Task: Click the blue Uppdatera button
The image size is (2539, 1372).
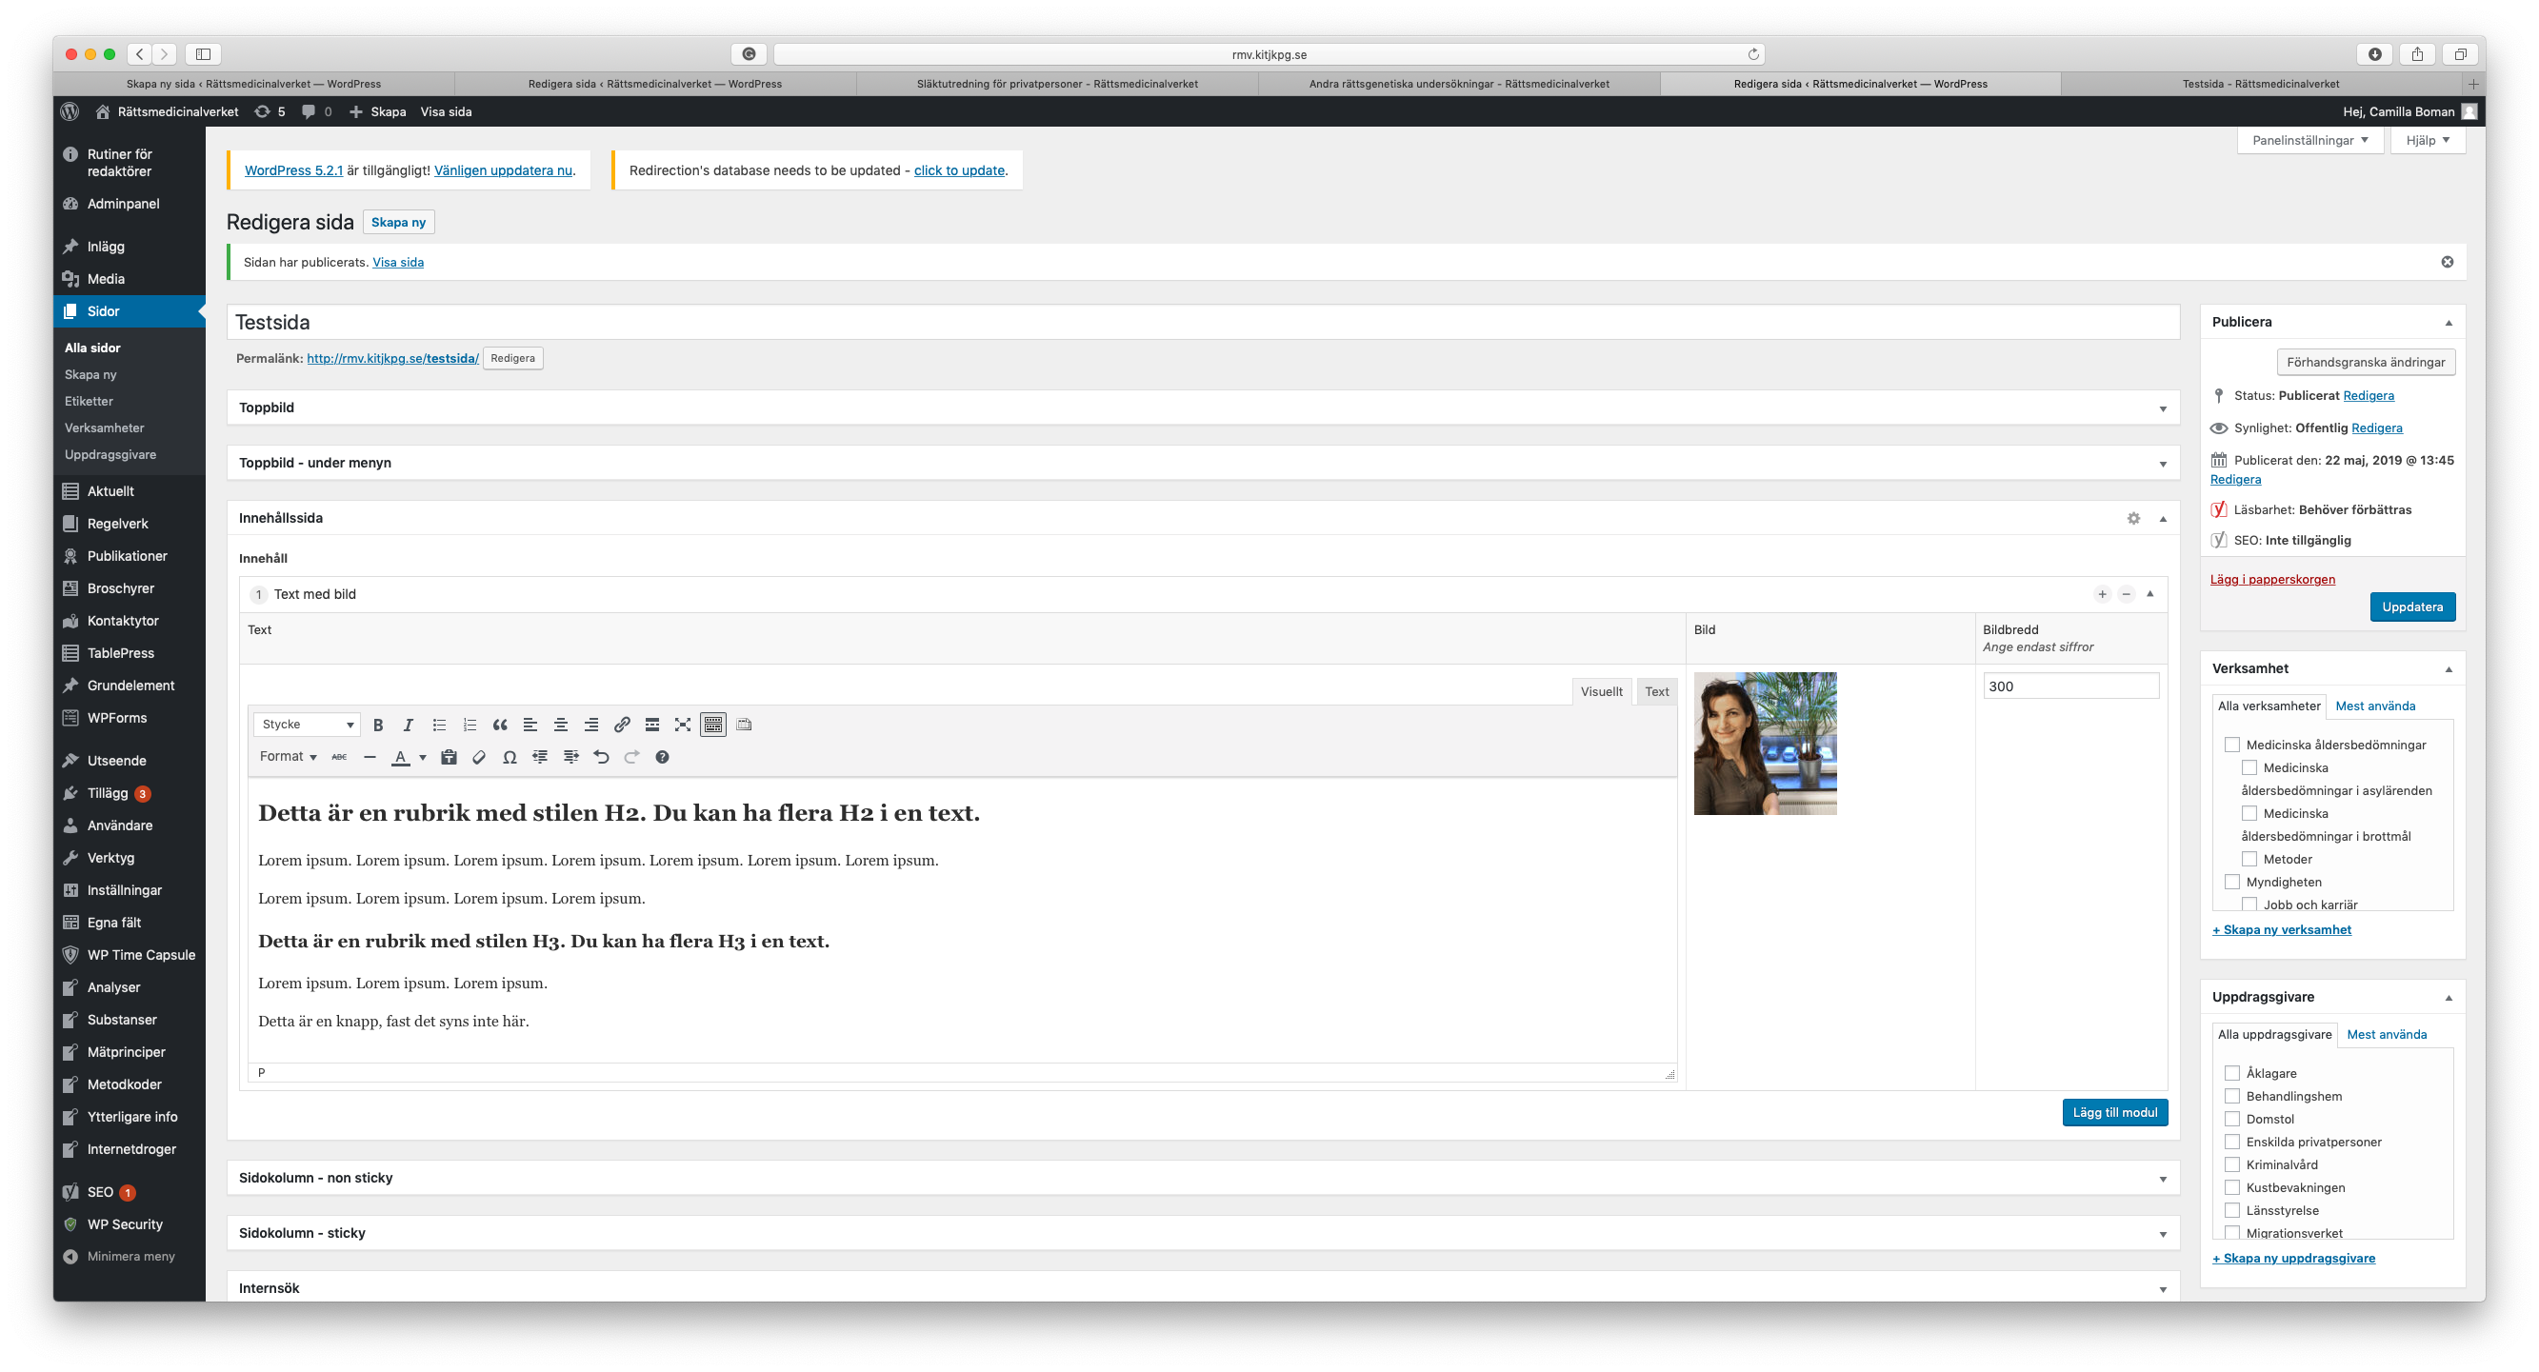Action: [2411, 607]
